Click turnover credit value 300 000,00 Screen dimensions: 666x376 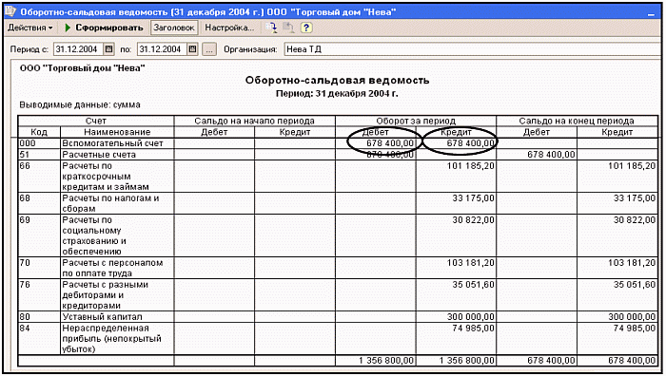pos(471,317)
